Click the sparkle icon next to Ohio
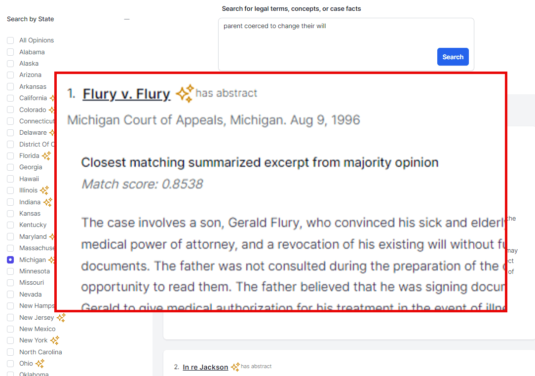This screenshot has width=535, height=376. (40, 364)
